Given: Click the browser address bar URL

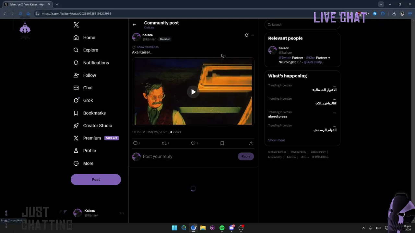Looking at the screenshot, I should (x=76, y=14).
